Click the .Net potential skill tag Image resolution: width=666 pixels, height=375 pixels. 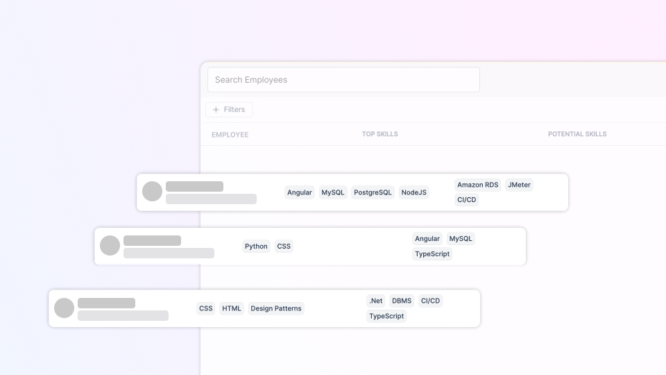(x=375, y=301)
